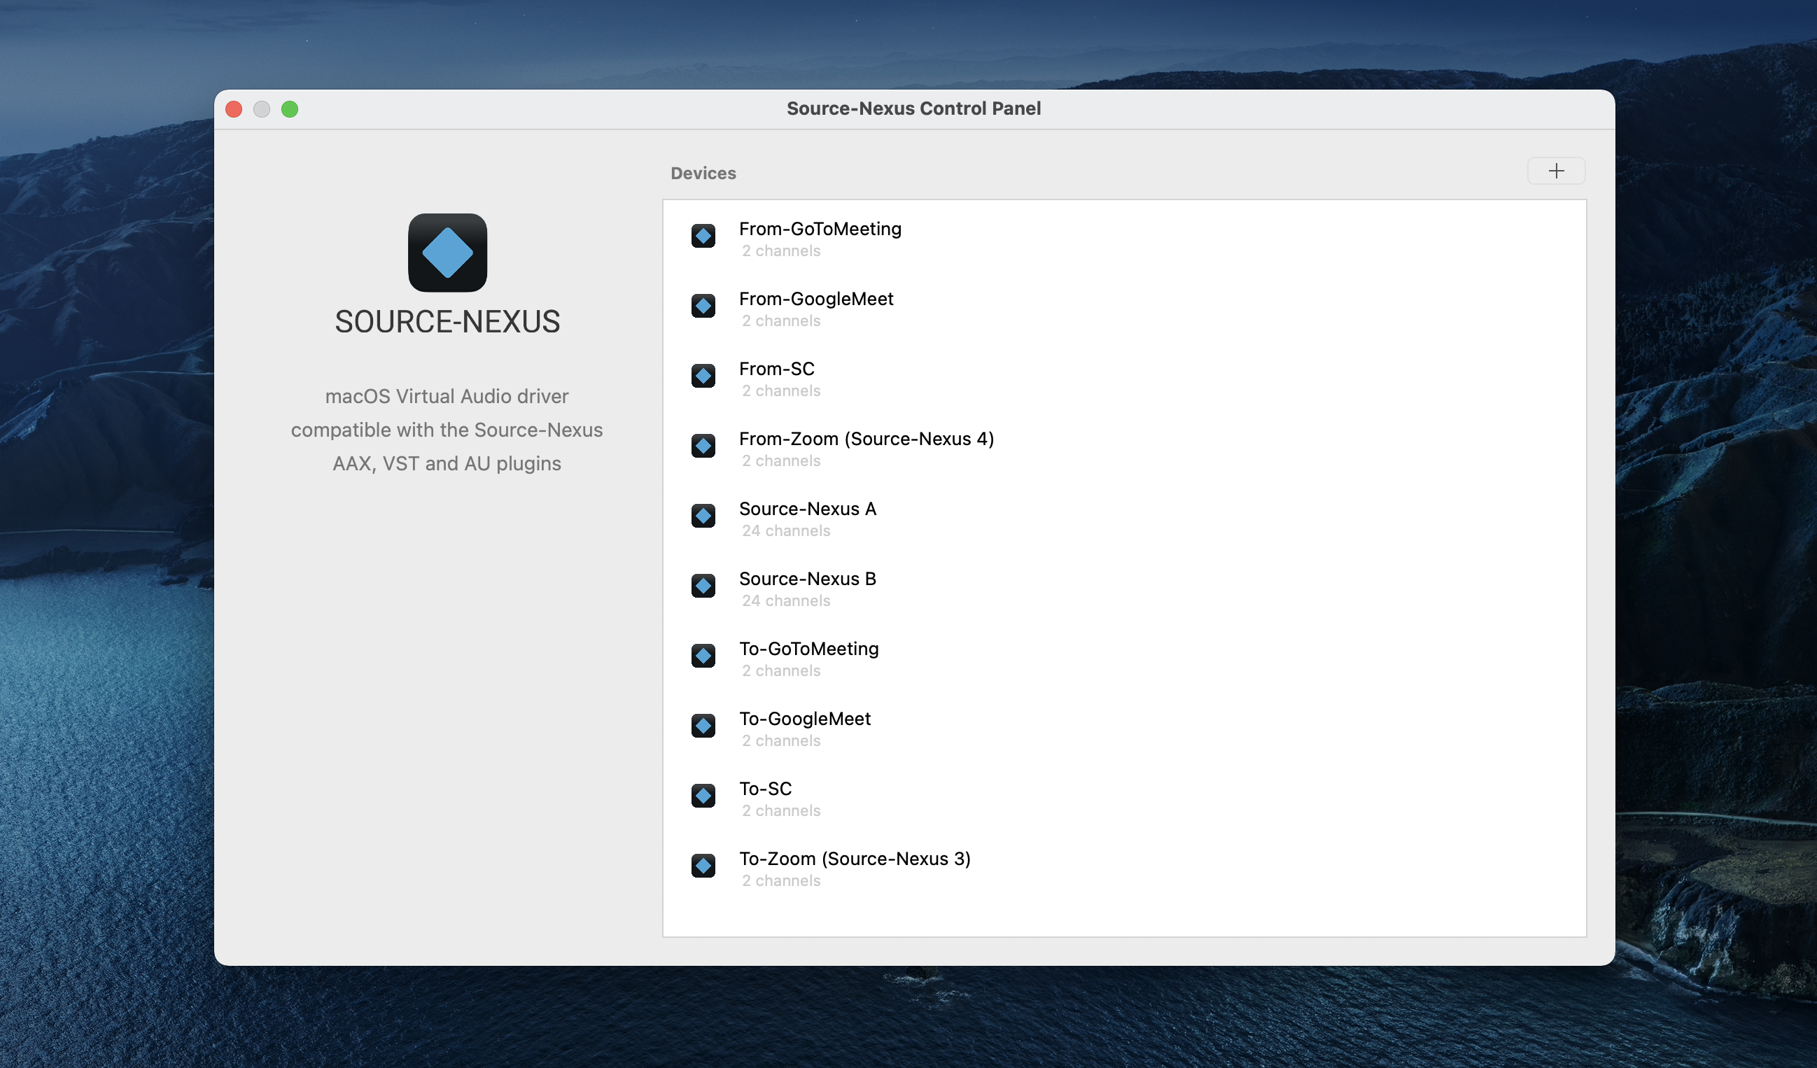Close the Source-Nexus Control Panel window
The image size is (1817, 1068).
coord(234,109)
